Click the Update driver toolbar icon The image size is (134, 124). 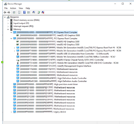pyautogui.click(x=39, y=12)
